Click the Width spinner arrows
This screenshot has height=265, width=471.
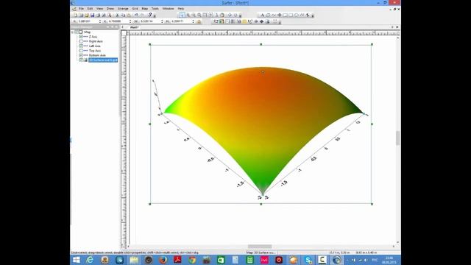[162, 21]
